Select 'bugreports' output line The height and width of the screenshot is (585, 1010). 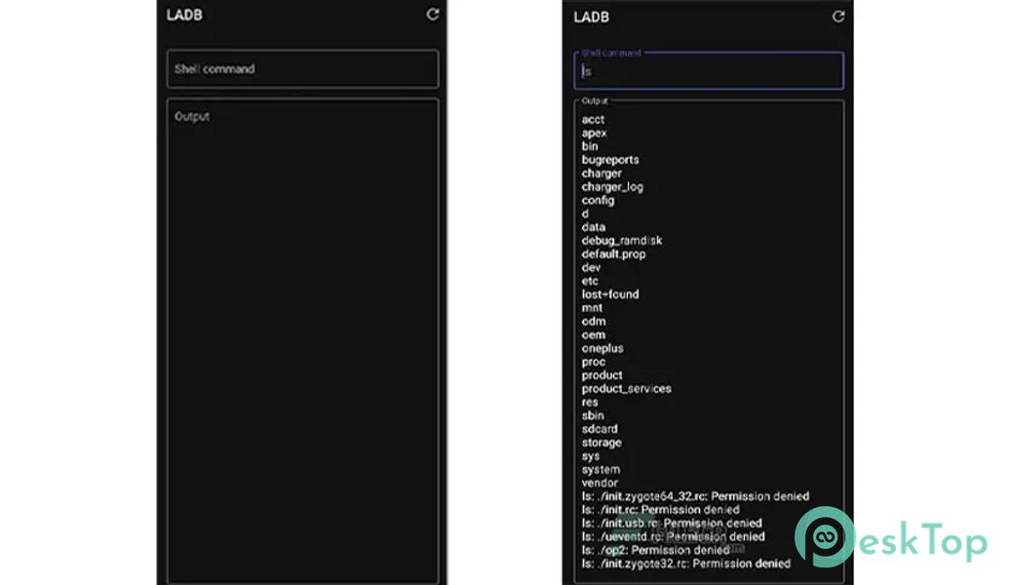(x=610, y=160)
